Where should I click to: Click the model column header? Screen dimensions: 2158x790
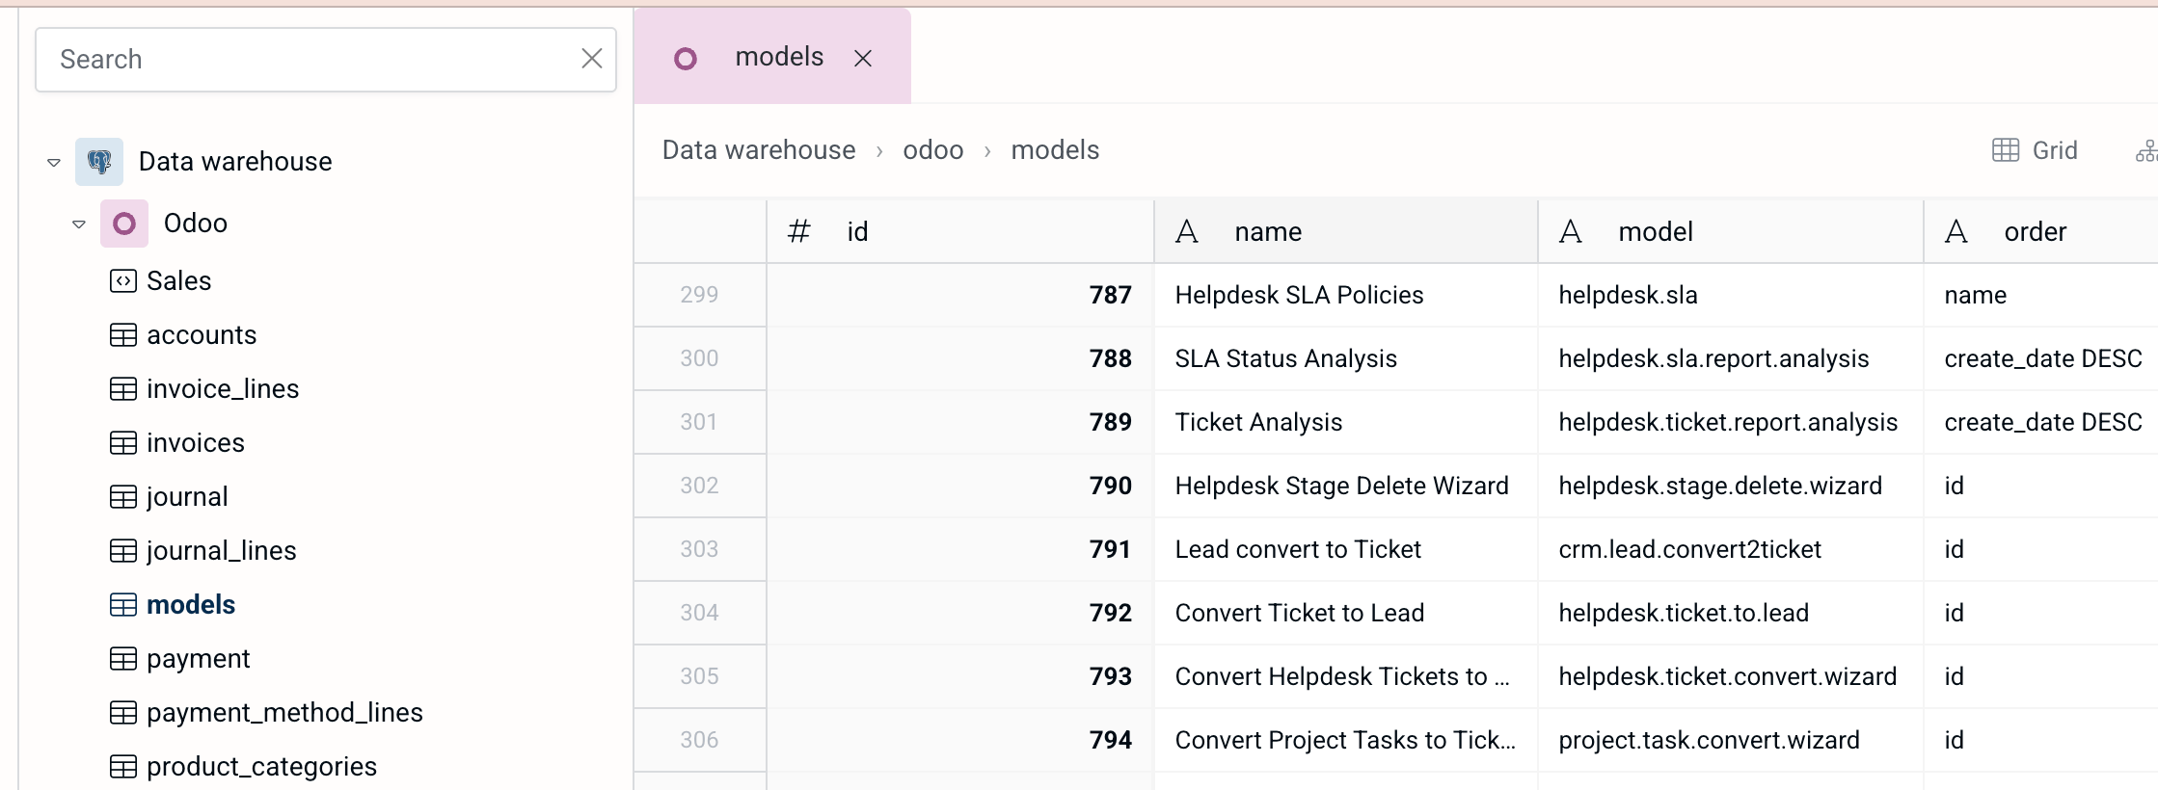(x=1731, y=231)
